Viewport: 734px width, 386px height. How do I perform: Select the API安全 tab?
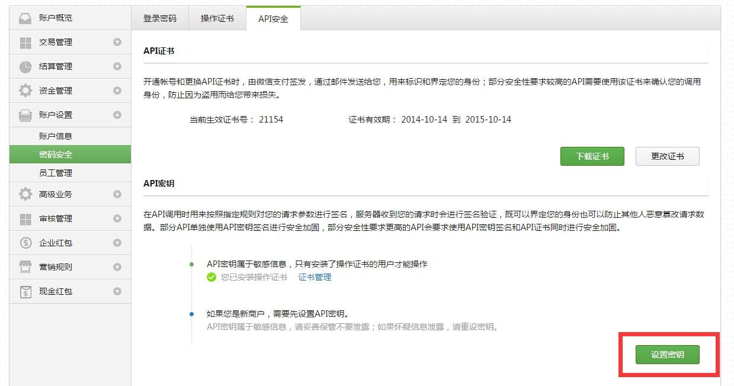[x=273, y=19]
